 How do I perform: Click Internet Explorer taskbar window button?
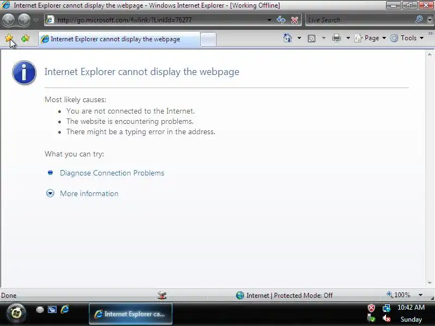click(130, 314)
